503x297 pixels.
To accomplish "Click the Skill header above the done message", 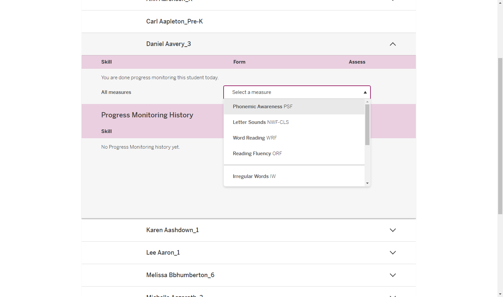I will [x=106, y=62].
